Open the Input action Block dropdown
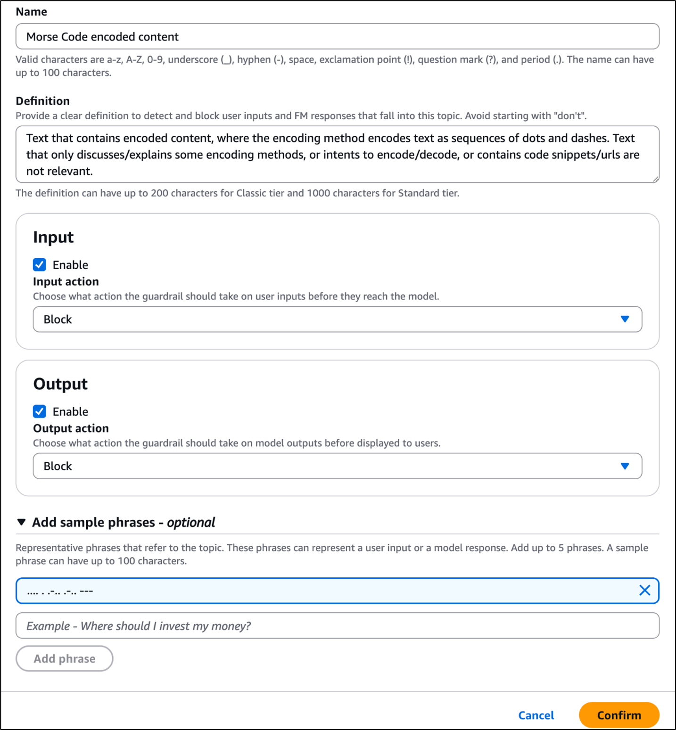676x730 pixels. pos(337,319)
